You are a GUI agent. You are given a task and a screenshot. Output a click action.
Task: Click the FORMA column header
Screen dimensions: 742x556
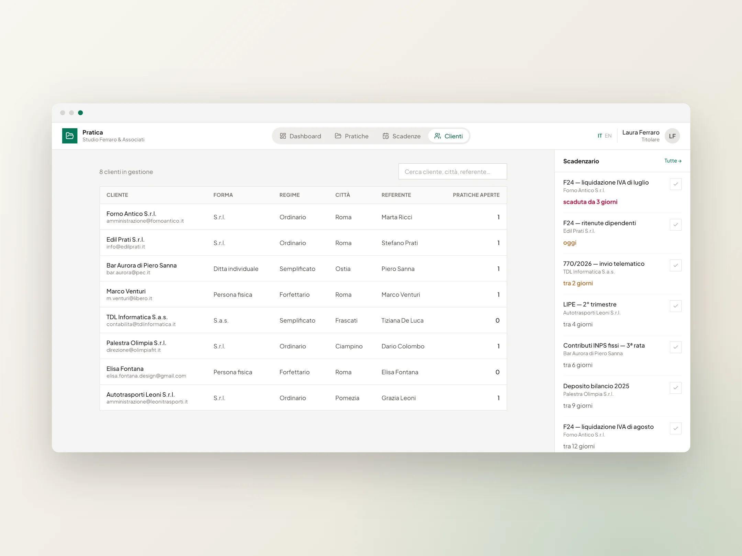tap(223, 195)
